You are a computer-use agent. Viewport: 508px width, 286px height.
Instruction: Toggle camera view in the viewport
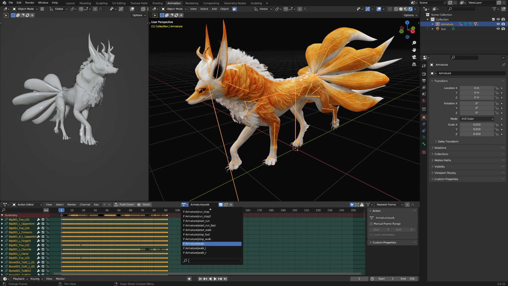point(414,57)
